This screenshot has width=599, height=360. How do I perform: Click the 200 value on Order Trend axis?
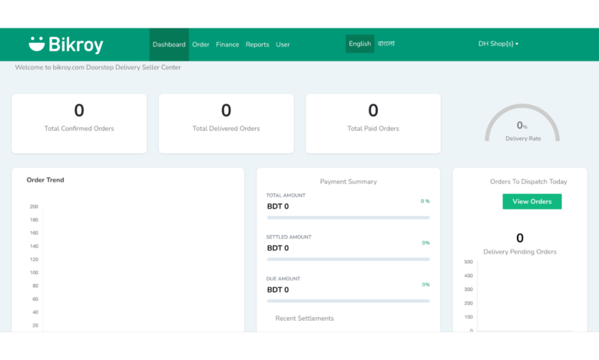pos(34,207)
